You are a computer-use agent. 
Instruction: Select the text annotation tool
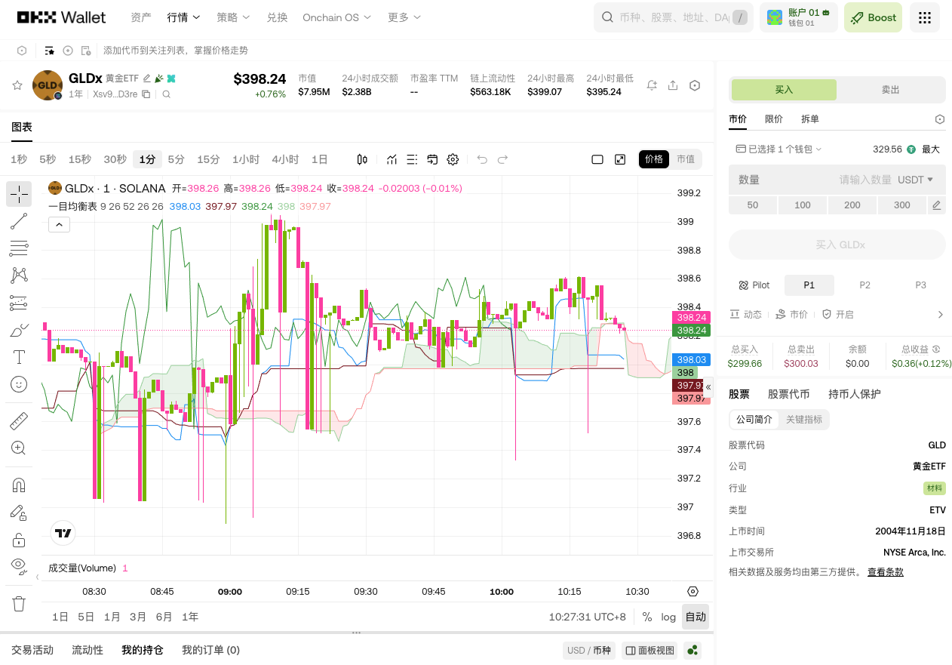(x=19, y=357)
